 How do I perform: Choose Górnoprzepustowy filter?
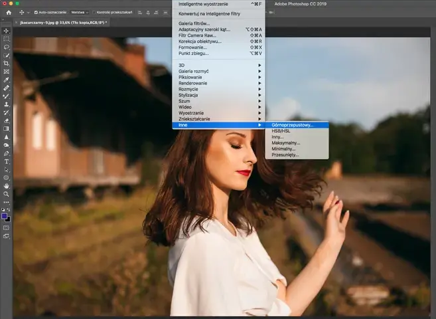pos(297,125)
